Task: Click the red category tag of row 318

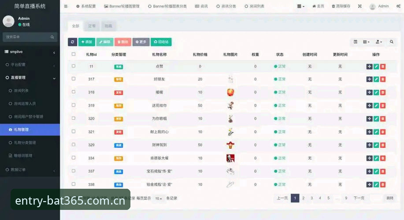Action: tap(119, 93)
